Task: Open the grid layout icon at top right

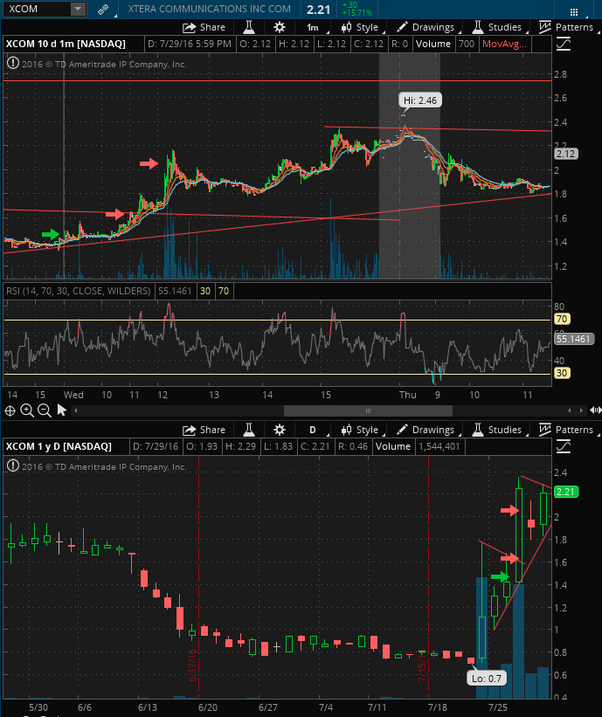Action: tap(574, 12)
